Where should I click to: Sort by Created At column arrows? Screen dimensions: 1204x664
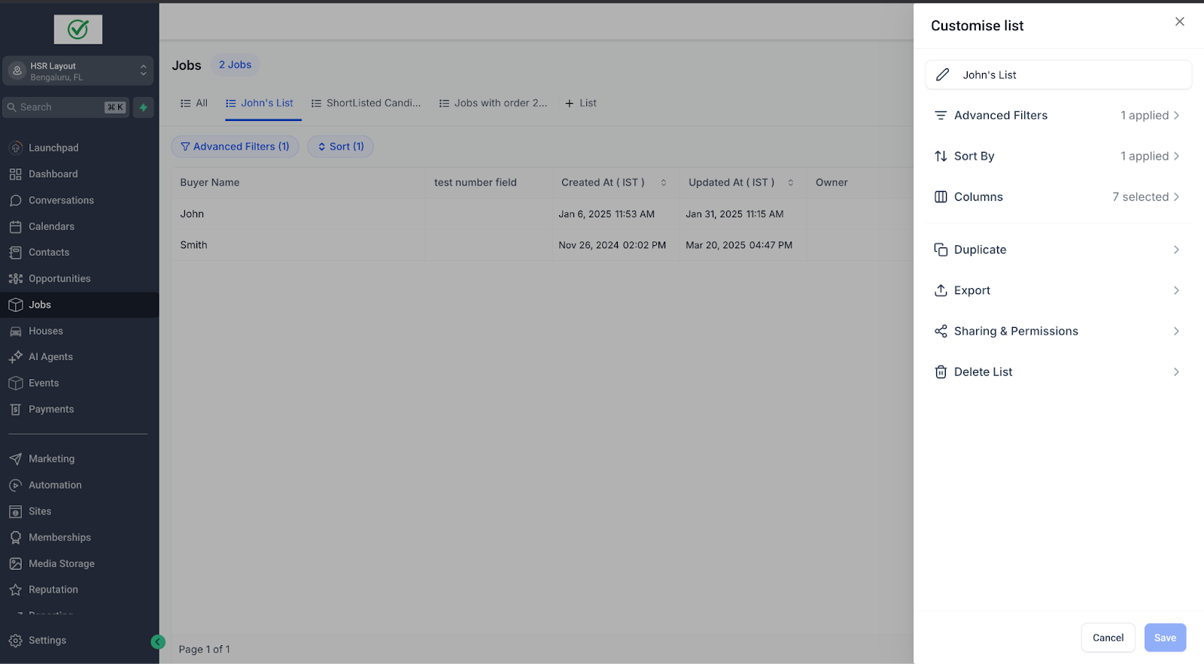[664, 183]
